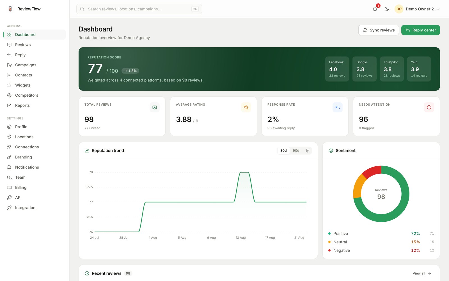Image resolution: width=449 pixels, height=281 pixels.
Task: Click the ReviewFlow logo icon
Action: 10,9
